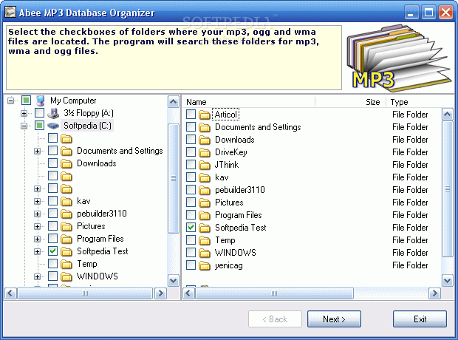Click the 3½ Floppy drive icon
Viewport: 458px width, 340px height.
pyautogui.click(x=53, y=113)
